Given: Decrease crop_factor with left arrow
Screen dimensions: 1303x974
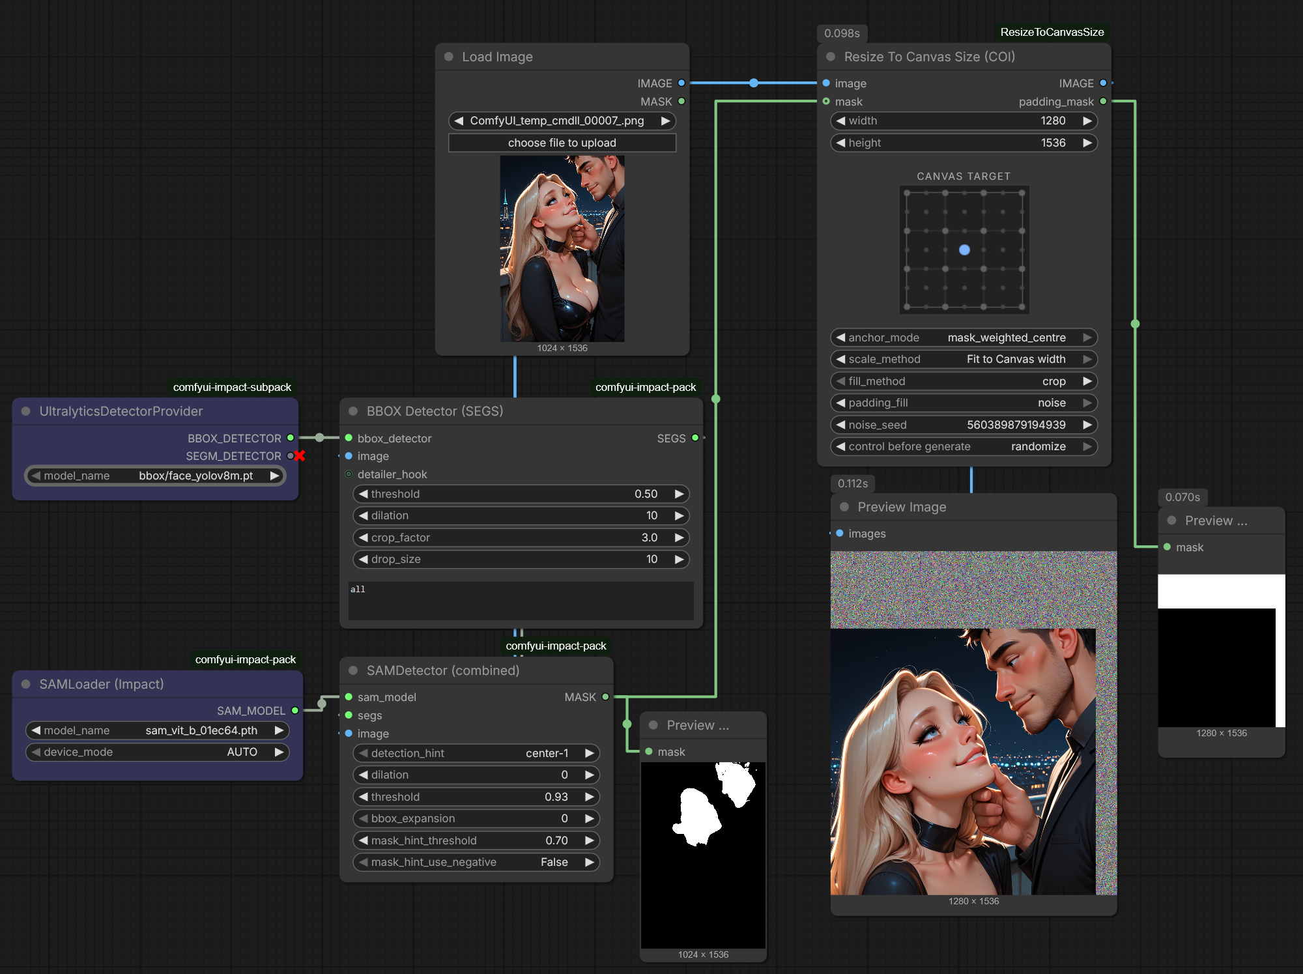Looking at the screenshot, I should tap(364, 537).
